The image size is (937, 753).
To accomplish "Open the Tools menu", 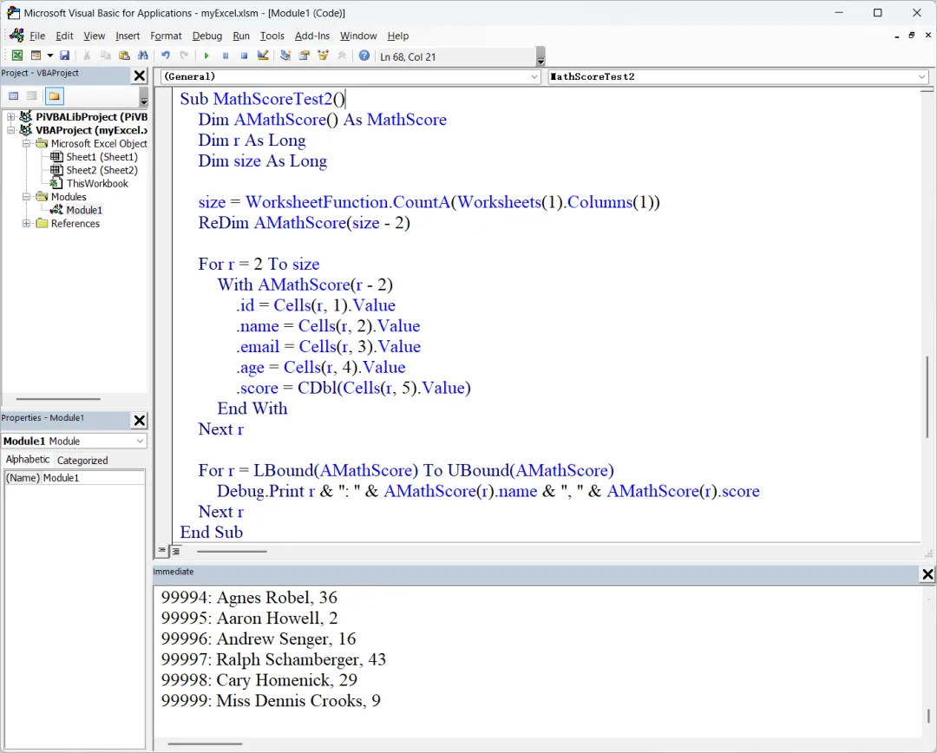I will [272, 36].
